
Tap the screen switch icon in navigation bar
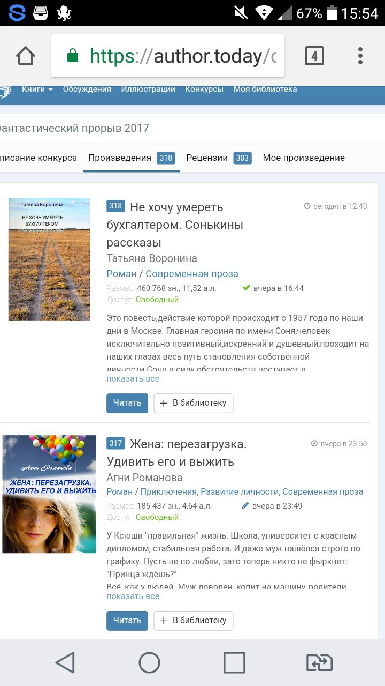click(x=319, y=662)
